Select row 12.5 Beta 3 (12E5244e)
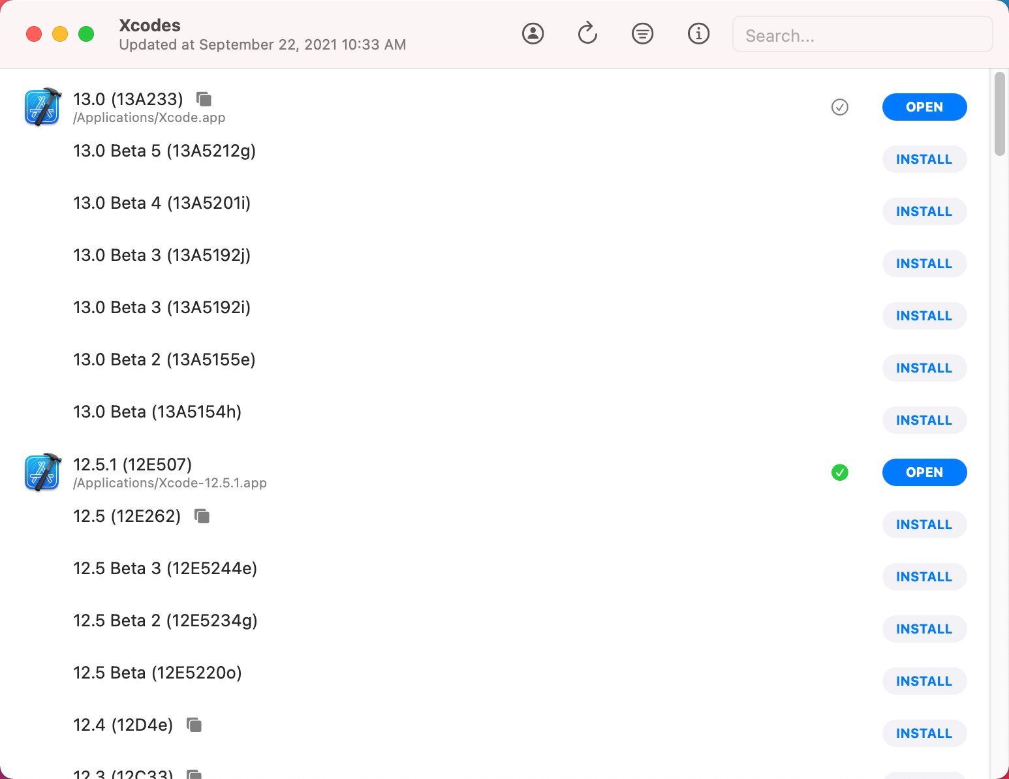Image resolution: width=1009 pixels, height=779 pixels. click(x=165, y=569)
